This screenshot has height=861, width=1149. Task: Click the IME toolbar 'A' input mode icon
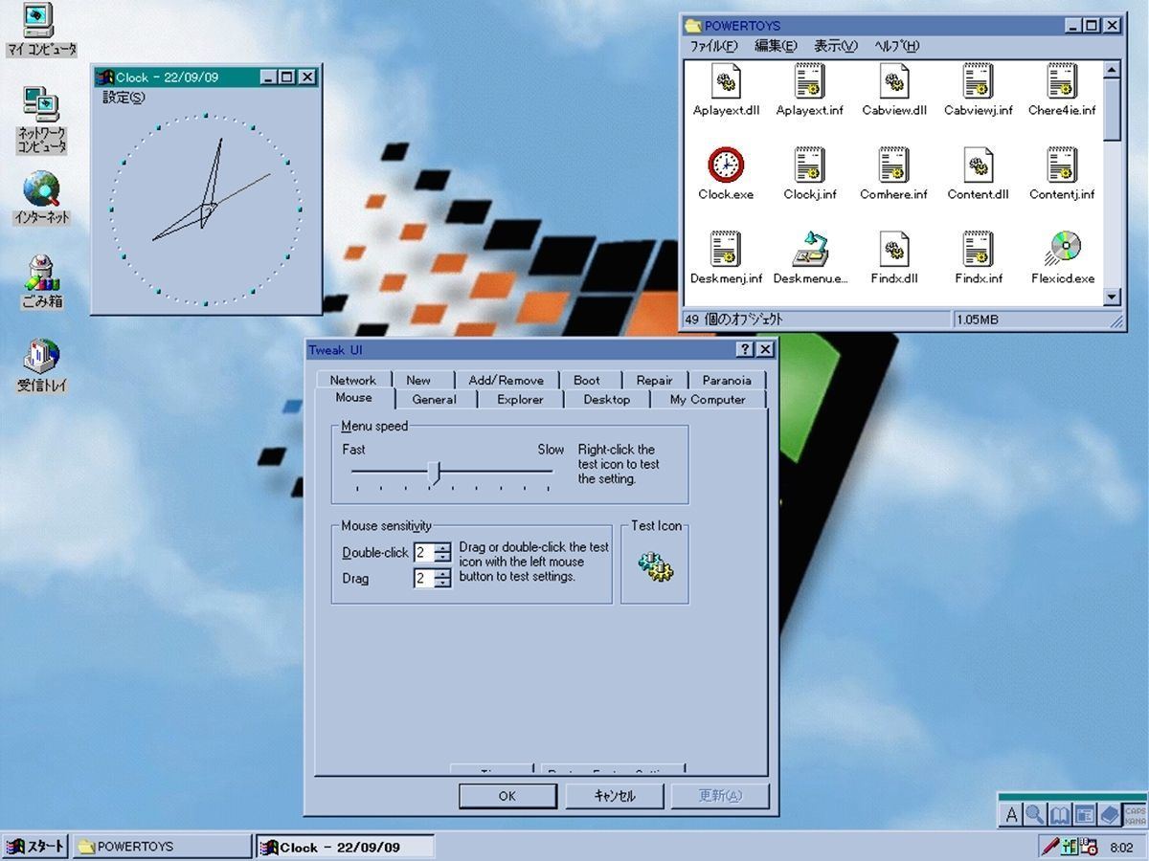tap(1011, 815)
